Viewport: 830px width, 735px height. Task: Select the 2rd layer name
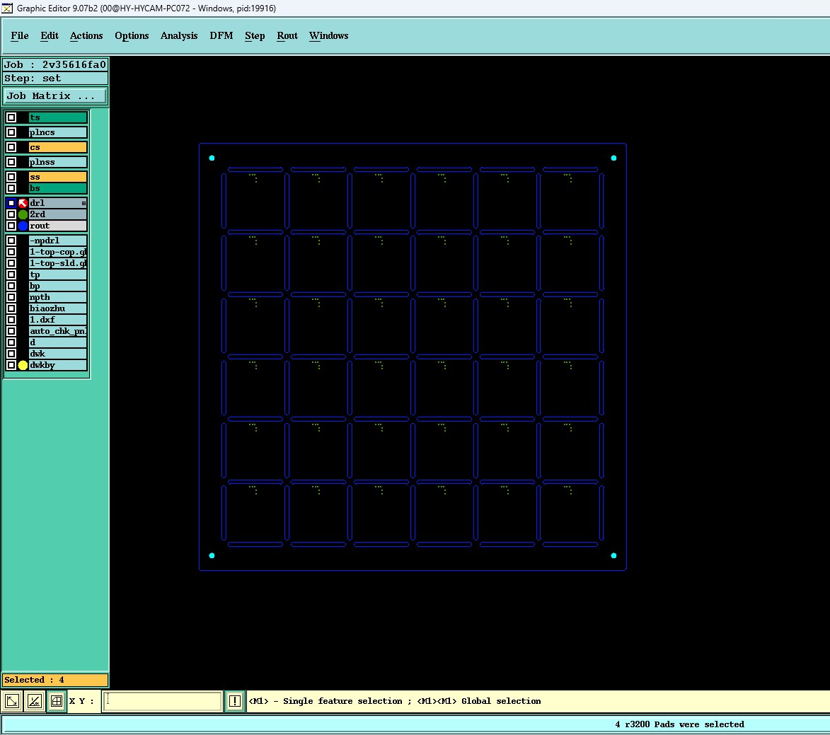pyautogui.click(x=58, y=214)
